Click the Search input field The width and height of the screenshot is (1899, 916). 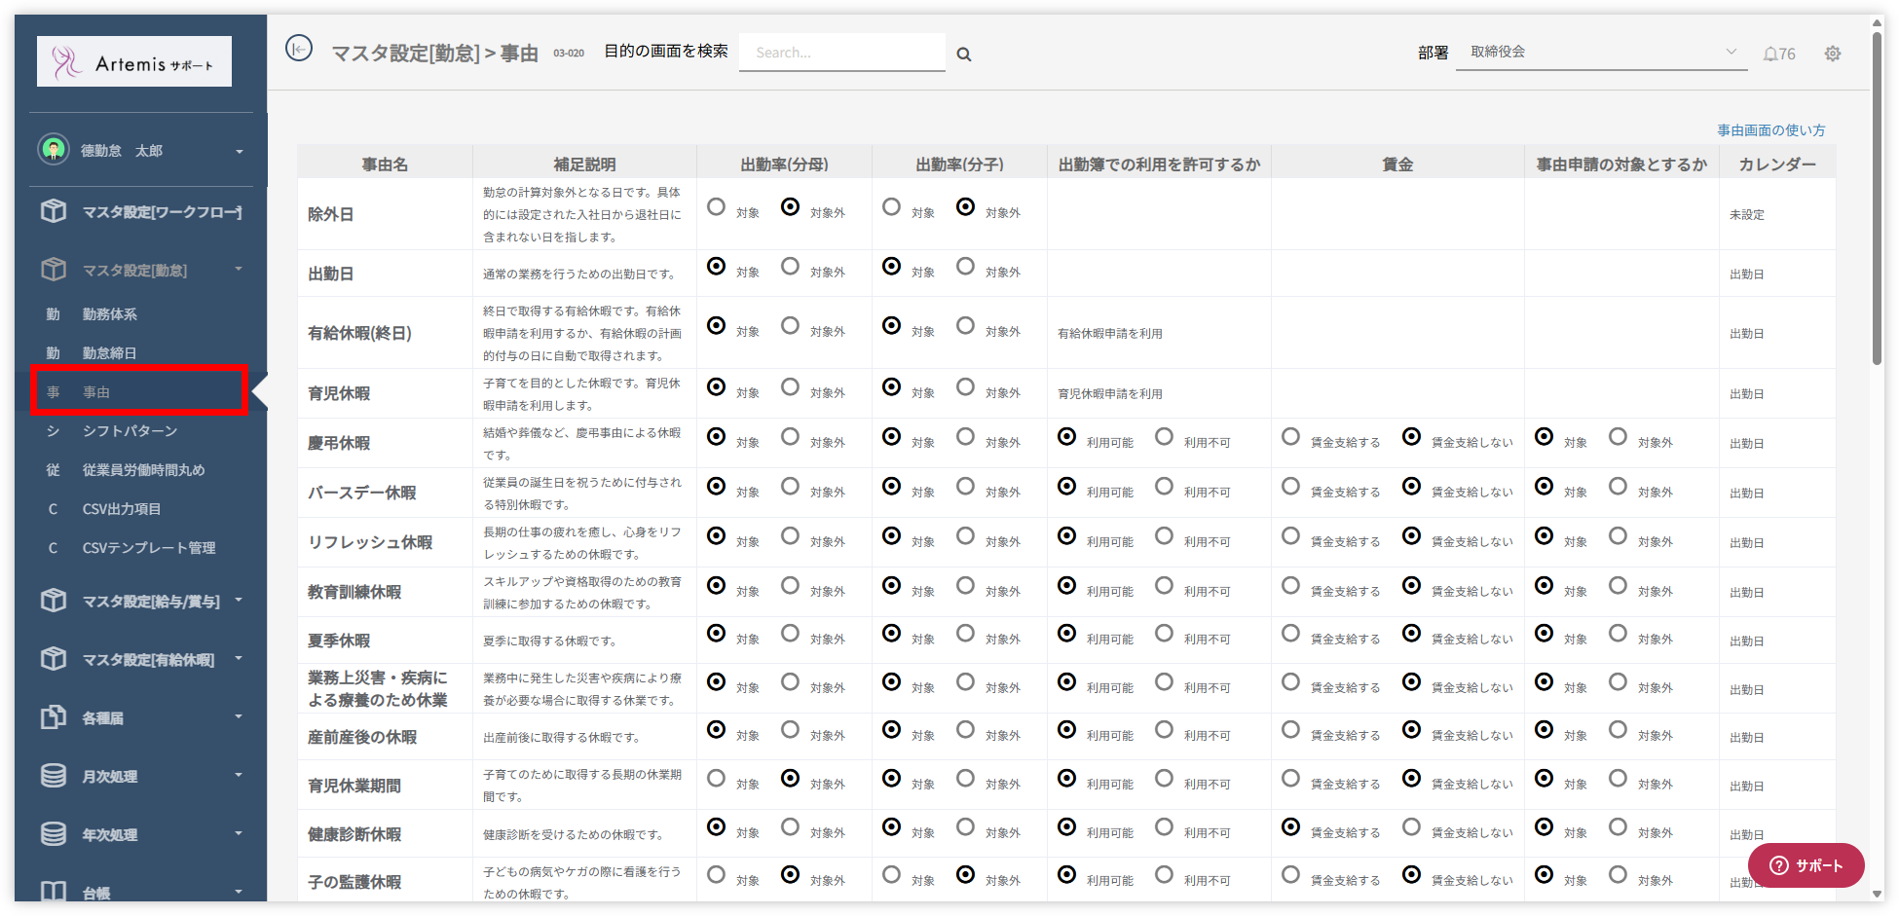pos(841,53)
